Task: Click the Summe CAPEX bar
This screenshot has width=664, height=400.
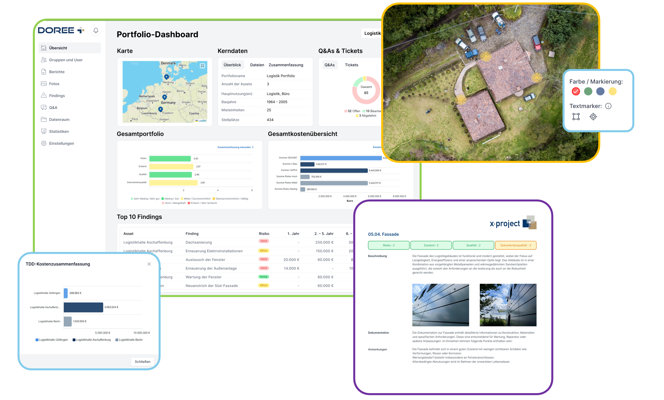Action: [334, 170]
